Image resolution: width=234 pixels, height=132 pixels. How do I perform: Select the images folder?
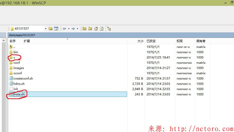[x=19, y=68]
